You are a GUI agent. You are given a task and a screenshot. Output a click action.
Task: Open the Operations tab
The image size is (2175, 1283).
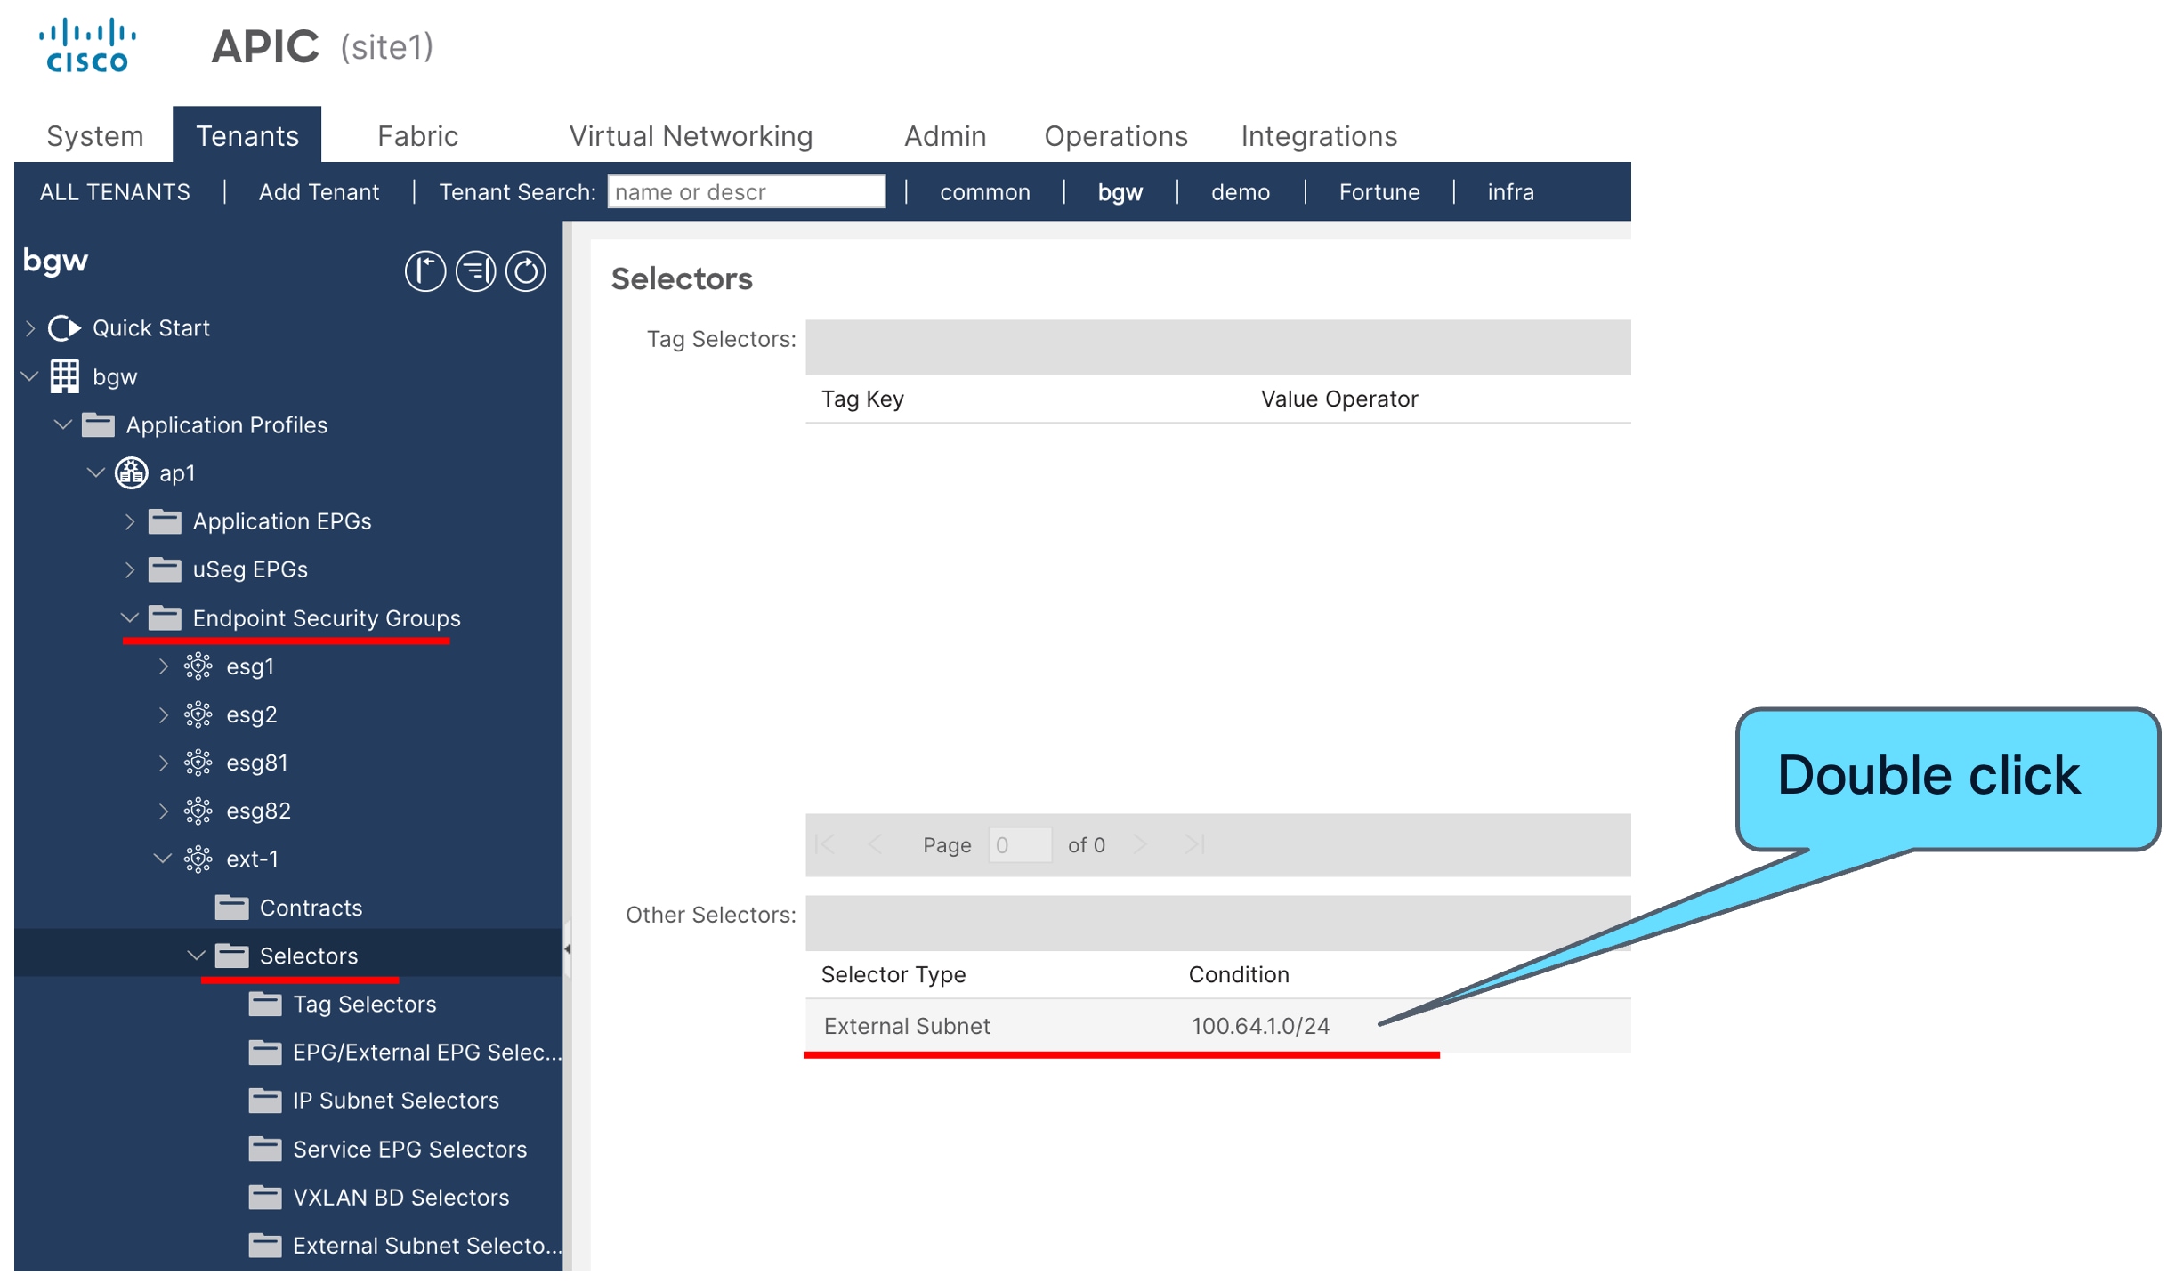(x=1115, y=136)
